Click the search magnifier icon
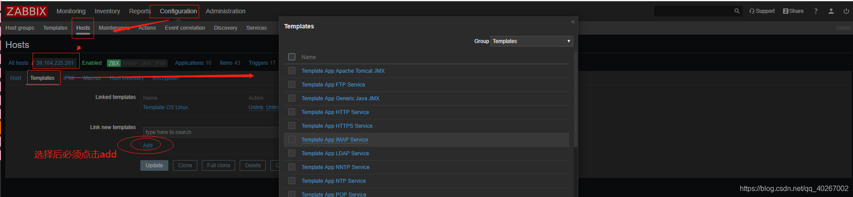This screenshot has width=853, height=197. (x=737, y=11)
